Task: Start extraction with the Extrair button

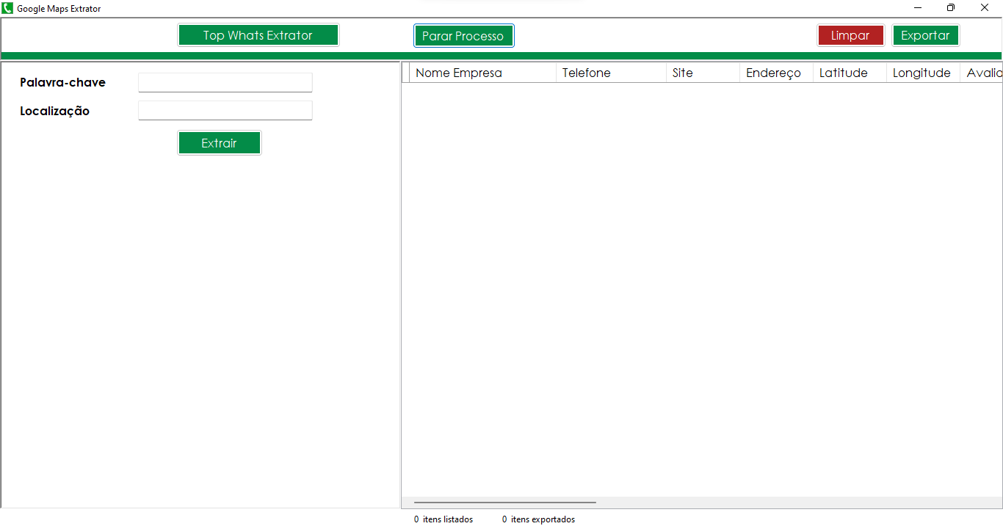Action: pyautogui.click(x=219, y=143)
